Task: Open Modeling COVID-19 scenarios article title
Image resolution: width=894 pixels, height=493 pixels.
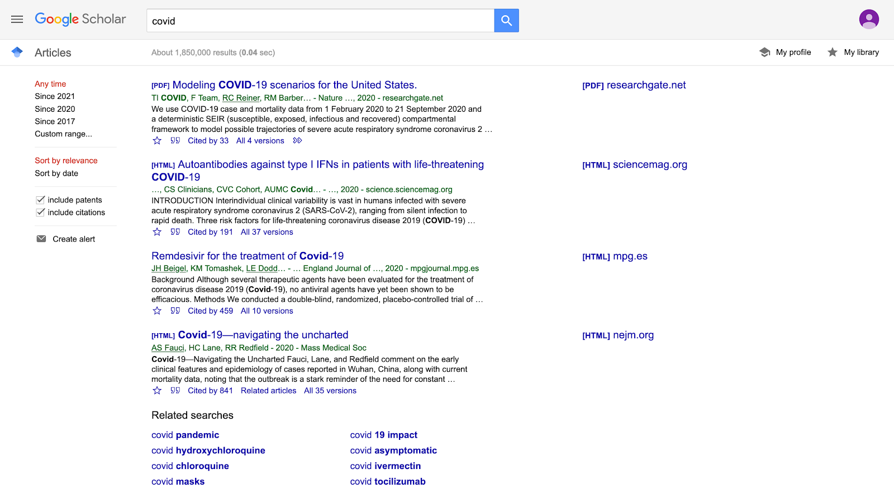Action: coord(294,85)
